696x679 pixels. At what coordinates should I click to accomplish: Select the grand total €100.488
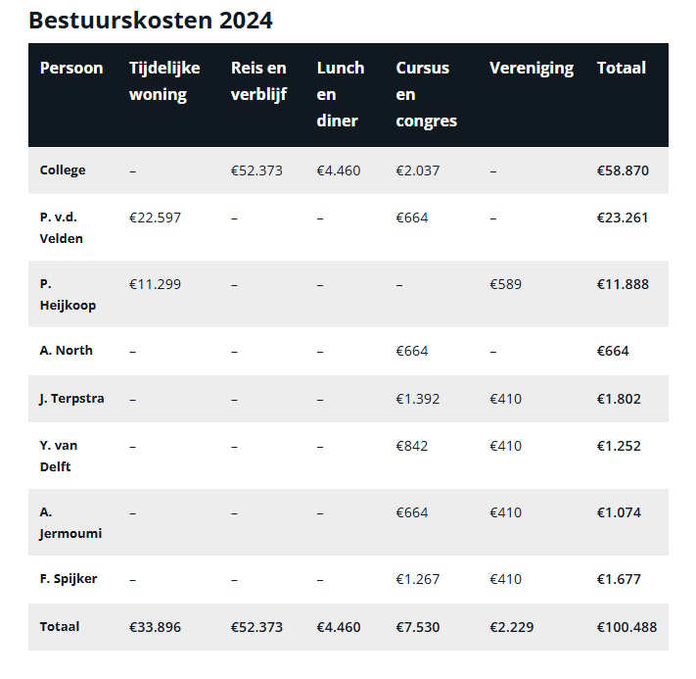(626, 627)
